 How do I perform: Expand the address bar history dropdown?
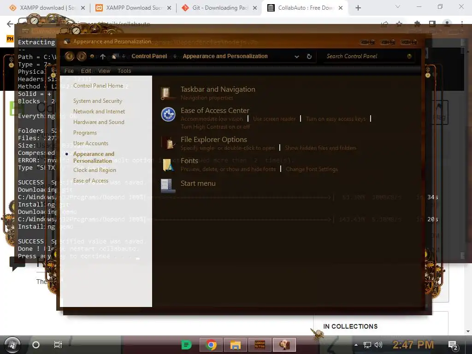pos(297,57)
